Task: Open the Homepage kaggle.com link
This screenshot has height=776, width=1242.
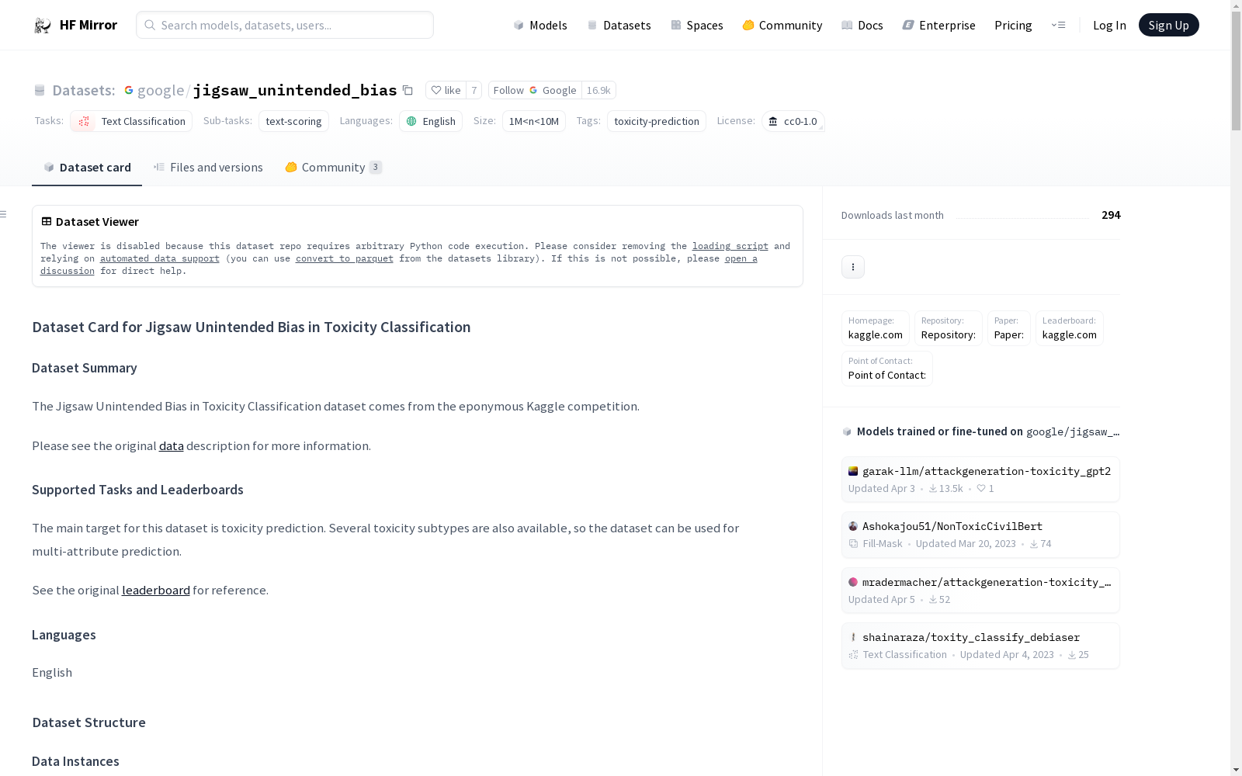Action: click(876, 328)
